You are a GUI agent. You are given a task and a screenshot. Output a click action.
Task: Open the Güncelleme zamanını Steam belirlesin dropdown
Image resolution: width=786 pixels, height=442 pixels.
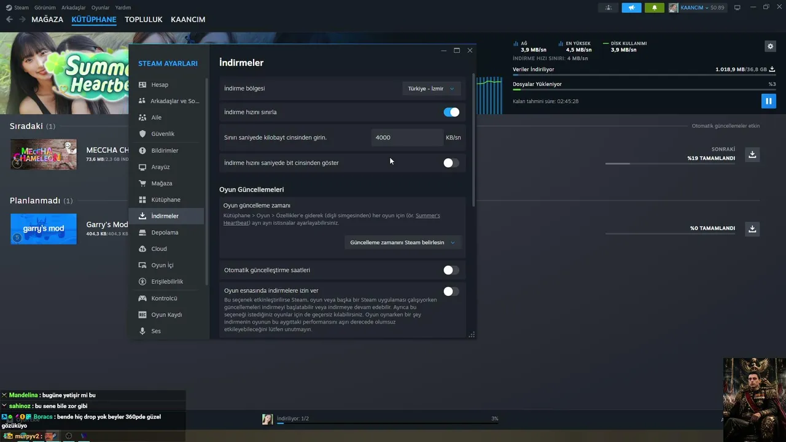pyautogui.click(x=403, y=242)
